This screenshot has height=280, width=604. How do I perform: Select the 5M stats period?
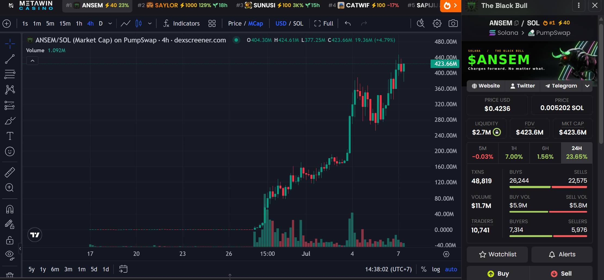pyautogui.click(x=482, y=153)
